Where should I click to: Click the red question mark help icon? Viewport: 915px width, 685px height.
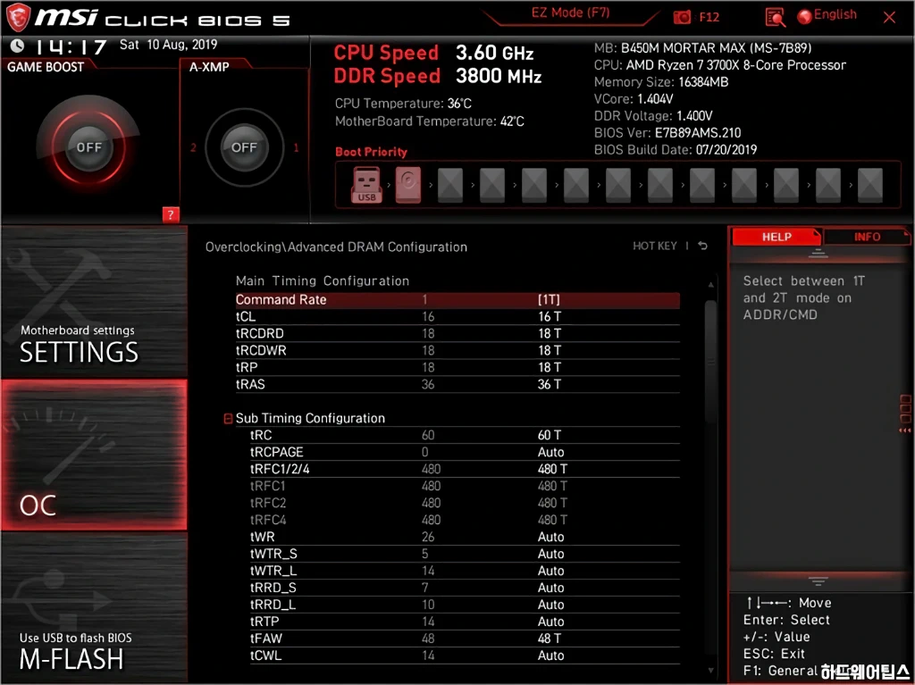point(171,214)
